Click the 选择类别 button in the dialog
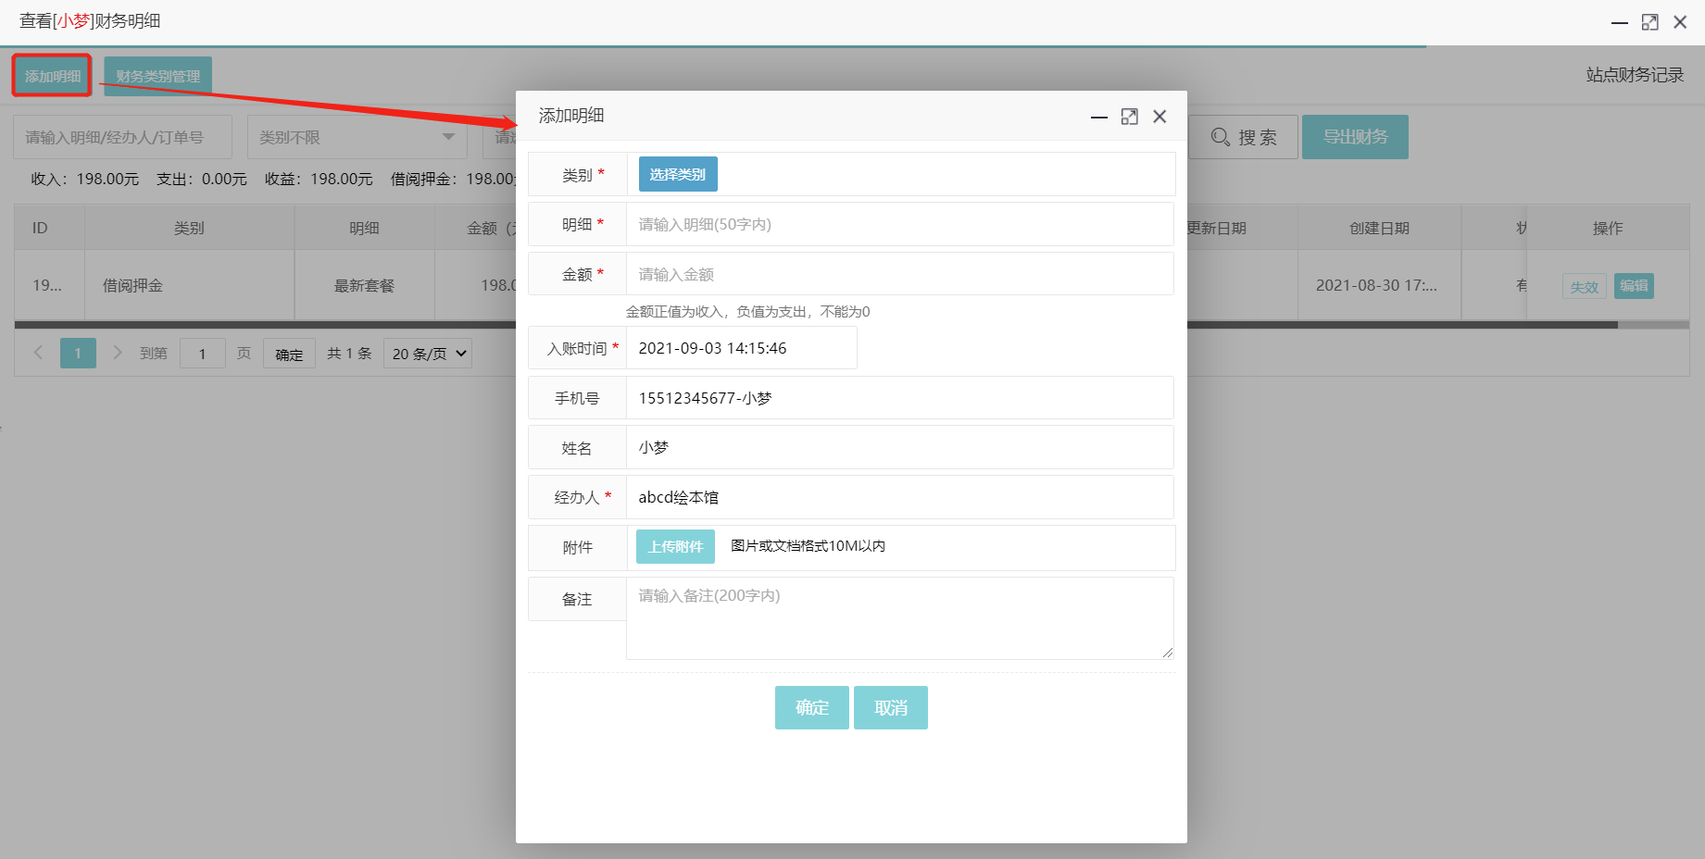Image resolution: width=1705 pixels, height=859 pixels. [x=678, y=174]
